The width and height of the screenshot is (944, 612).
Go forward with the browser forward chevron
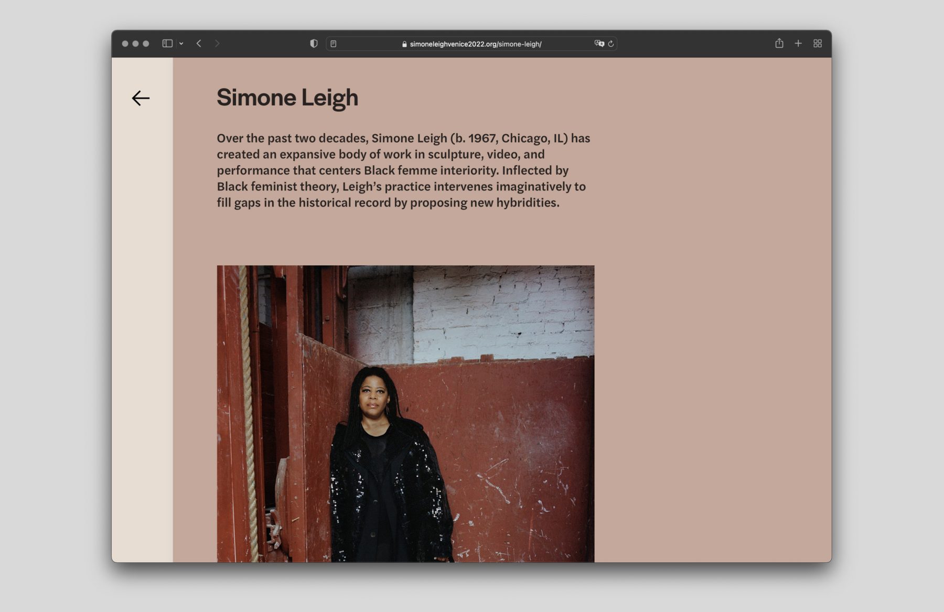[217, 44]
